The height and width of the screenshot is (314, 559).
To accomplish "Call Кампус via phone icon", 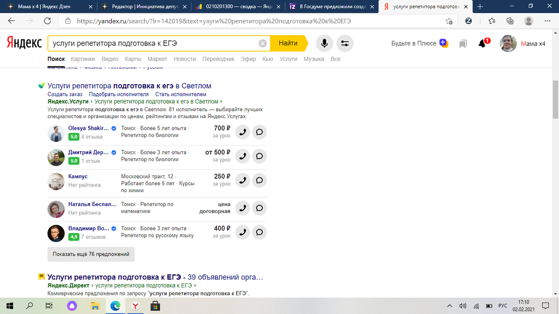I will [242, 180].
